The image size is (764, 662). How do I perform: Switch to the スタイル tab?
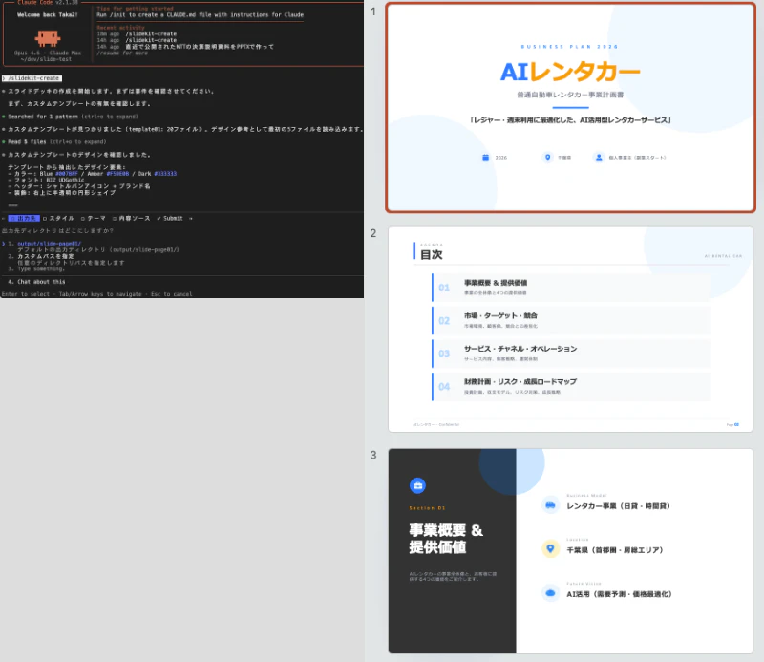click(x=58, y=219)
